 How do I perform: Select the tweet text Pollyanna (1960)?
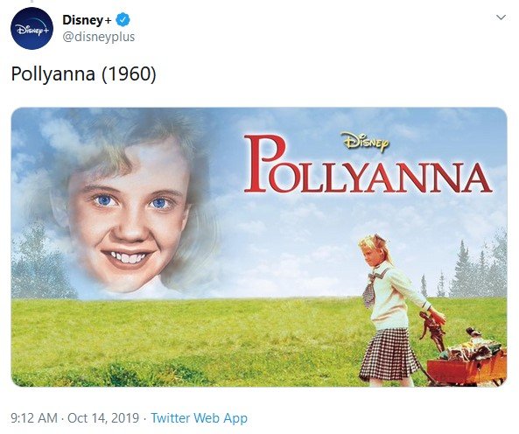coord(83,73)
